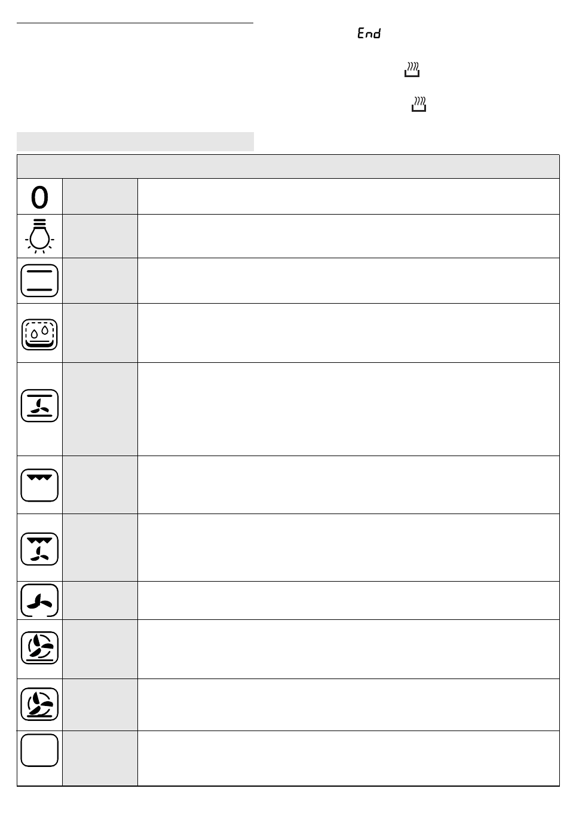Click the gray label cell beside the empty square icon
The image size is (576, 813).
[x=100, y=758]
